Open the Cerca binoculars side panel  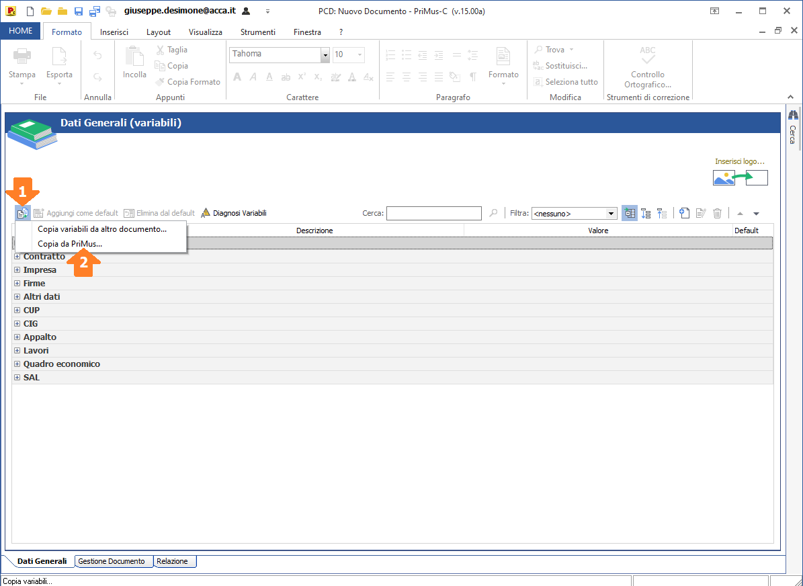793,116
